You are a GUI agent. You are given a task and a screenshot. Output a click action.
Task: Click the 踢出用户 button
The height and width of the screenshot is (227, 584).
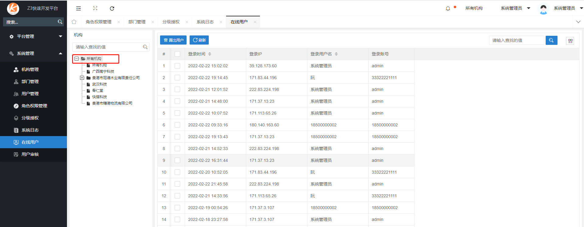(173, 40)
